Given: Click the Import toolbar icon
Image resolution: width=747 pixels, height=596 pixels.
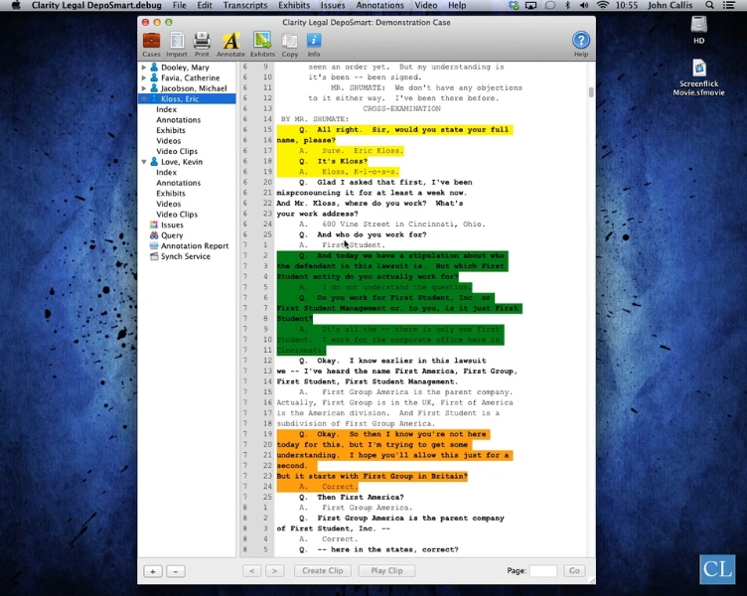Looking at the screenshot, I should pos(177,41).
